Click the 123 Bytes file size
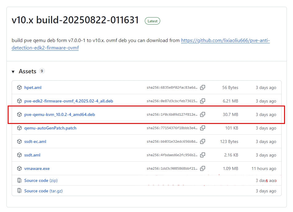This screenshot has width=293, height=212. tap(229, 141)
